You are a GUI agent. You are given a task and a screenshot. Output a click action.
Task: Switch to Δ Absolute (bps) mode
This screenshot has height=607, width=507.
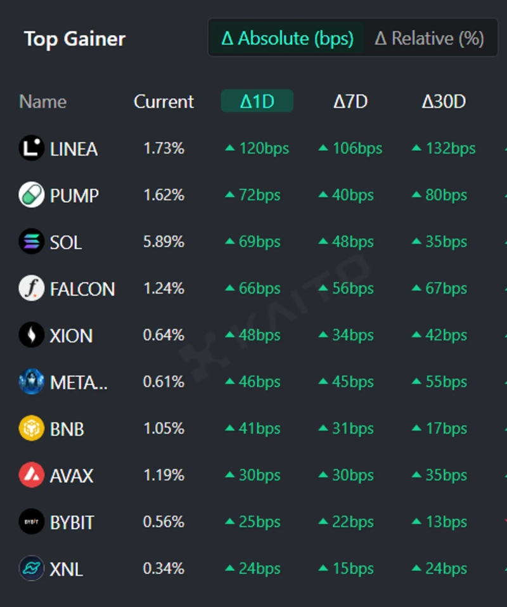[287, 38]
